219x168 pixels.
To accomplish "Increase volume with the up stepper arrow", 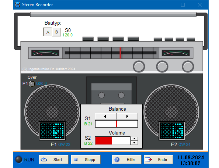I will (134, 139).
